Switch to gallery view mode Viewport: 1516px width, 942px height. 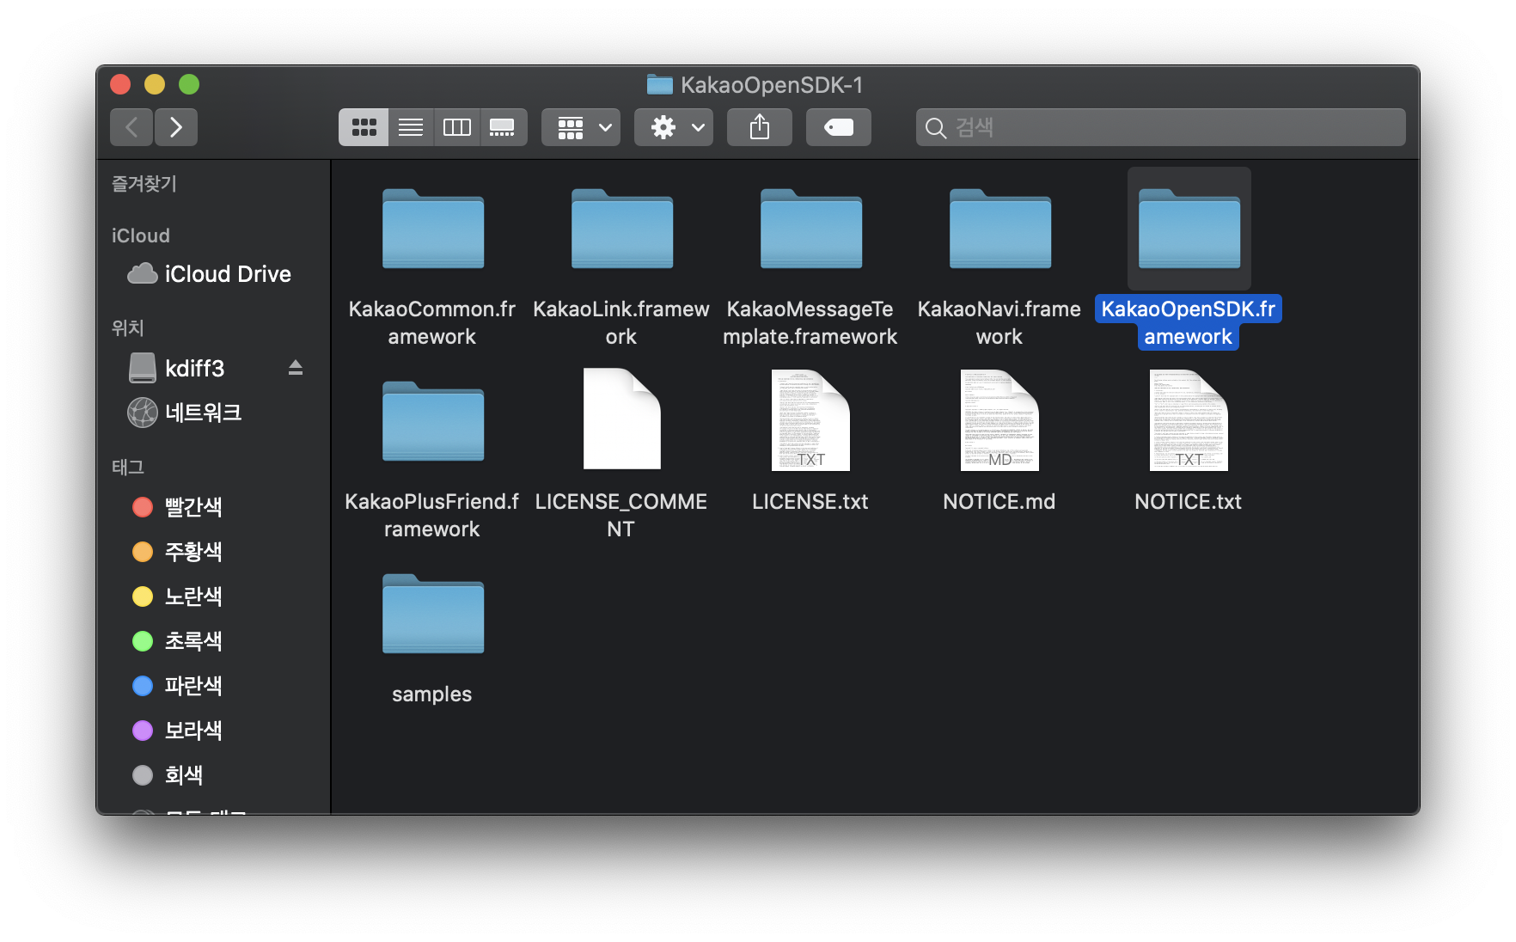503,127
